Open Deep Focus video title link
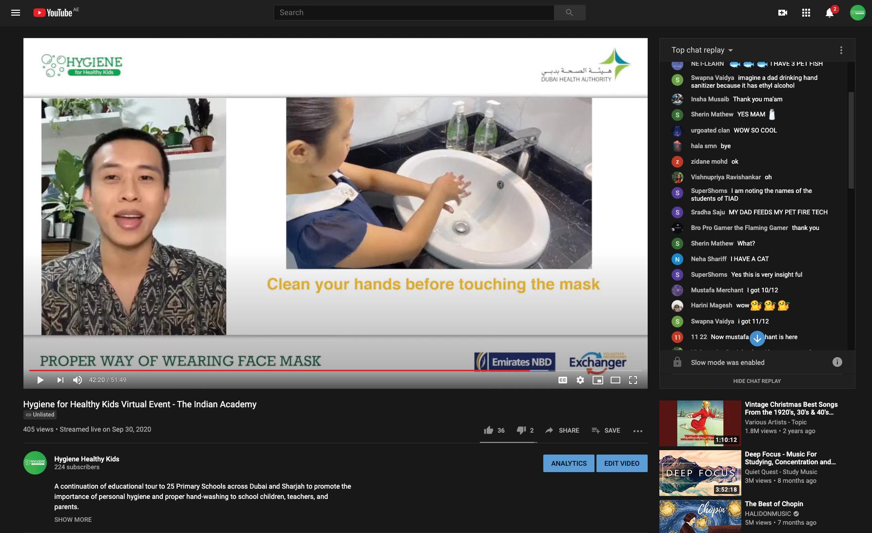Image resolution: width=872 pixels, height=533 pixels. pos(790,458)
